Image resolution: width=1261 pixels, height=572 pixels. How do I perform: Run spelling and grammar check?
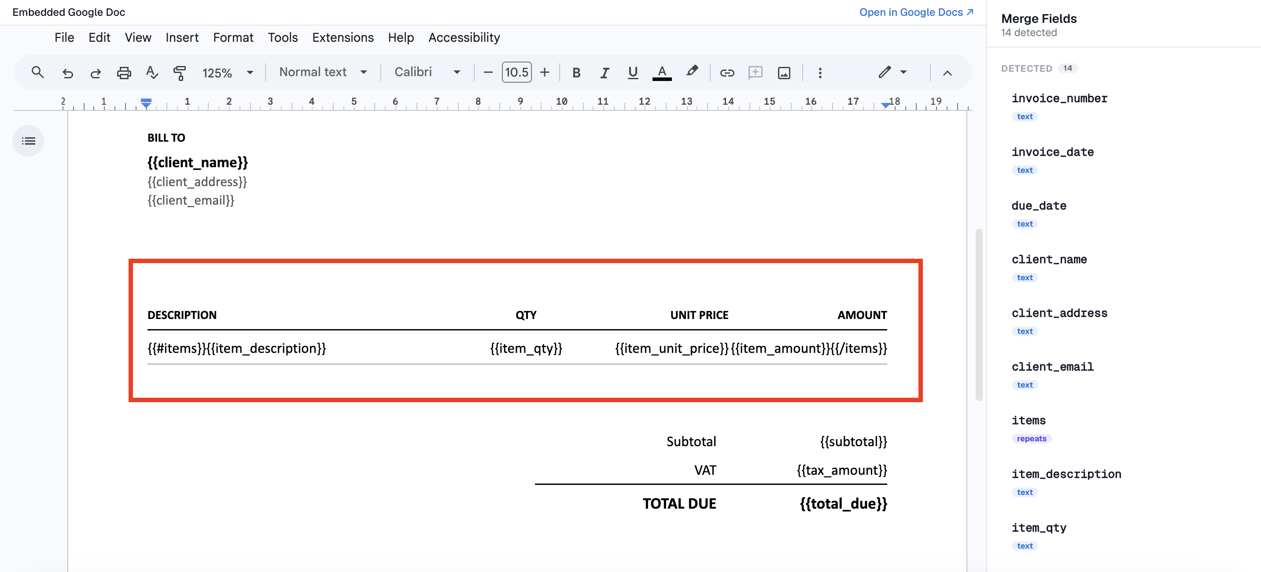[x=152, y=73]
